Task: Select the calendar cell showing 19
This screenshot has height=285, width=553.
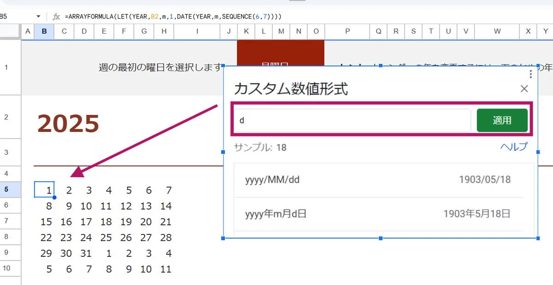Action: click(x=124, y=222)
